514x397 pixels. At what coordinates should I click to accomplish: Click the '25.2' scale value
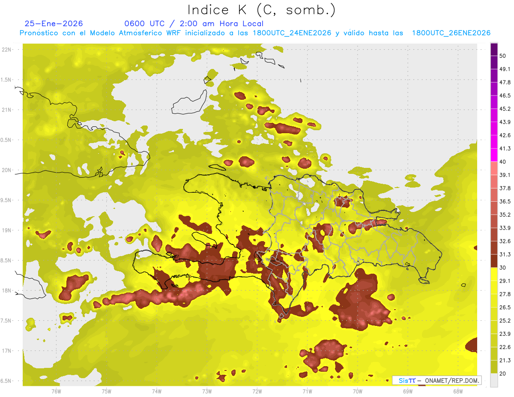(505, 320)
